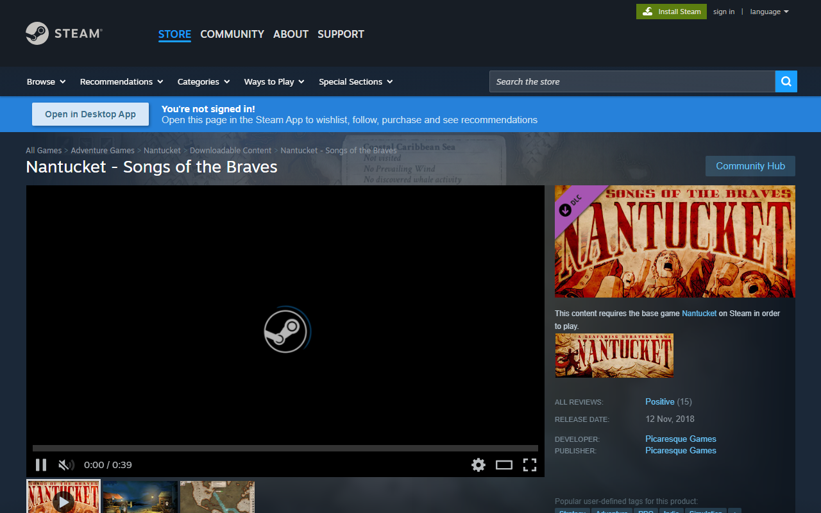This screenshot has width=821, height=513.
Task: Select the world map screenshot thumbnail
Action: [217, 497]
